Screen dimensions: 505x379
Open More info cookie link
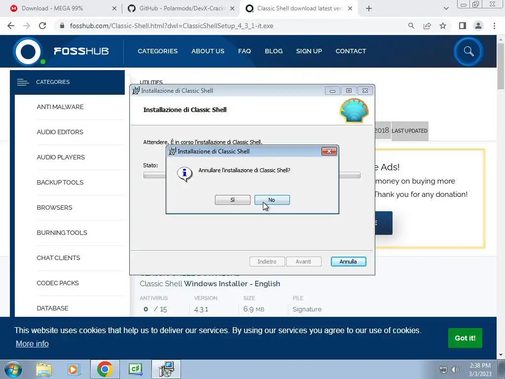tap(32, 343)
